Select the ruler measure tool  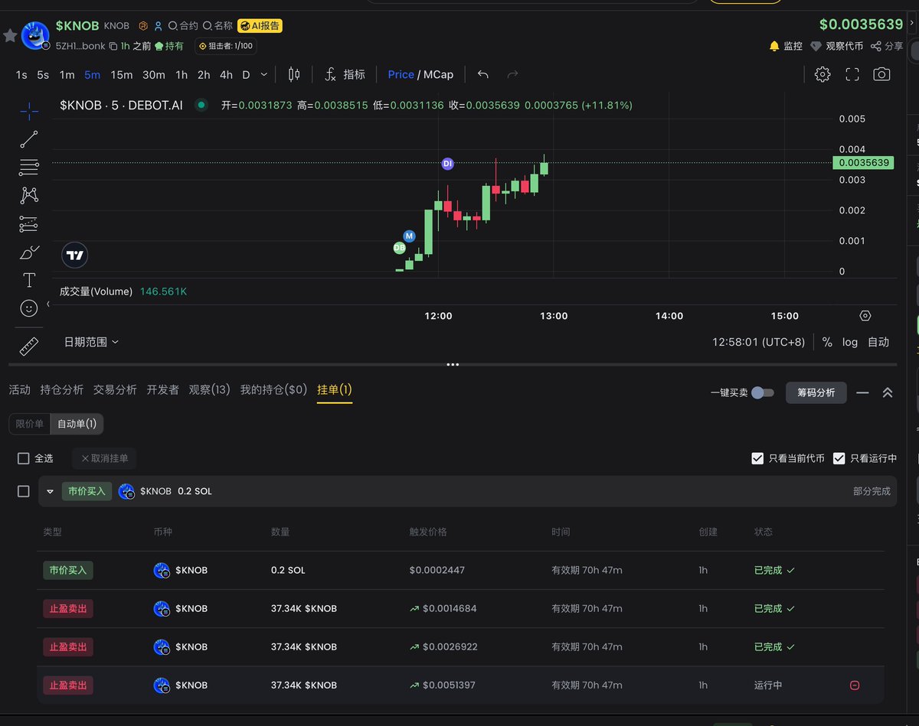point(29,347)
